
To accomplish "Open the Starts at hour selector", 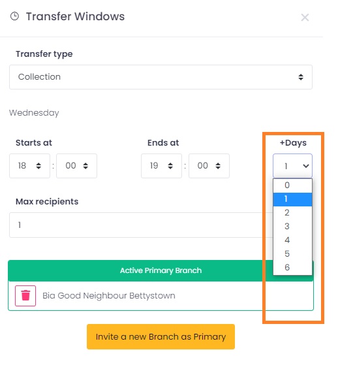I will click(x=29, y=166).
